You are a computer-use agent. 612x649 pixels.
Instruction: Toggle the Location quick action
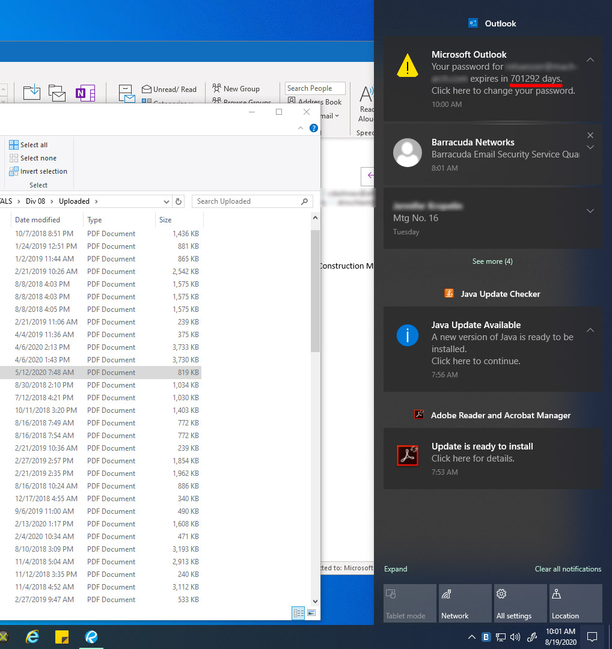575,603
